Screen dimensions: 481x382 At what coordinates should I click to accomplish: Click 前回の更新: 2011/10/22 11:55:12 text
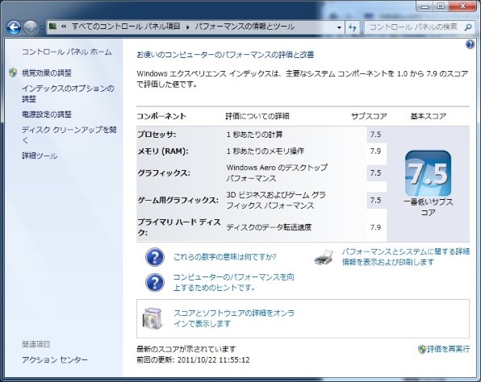(x=193, y=359)
